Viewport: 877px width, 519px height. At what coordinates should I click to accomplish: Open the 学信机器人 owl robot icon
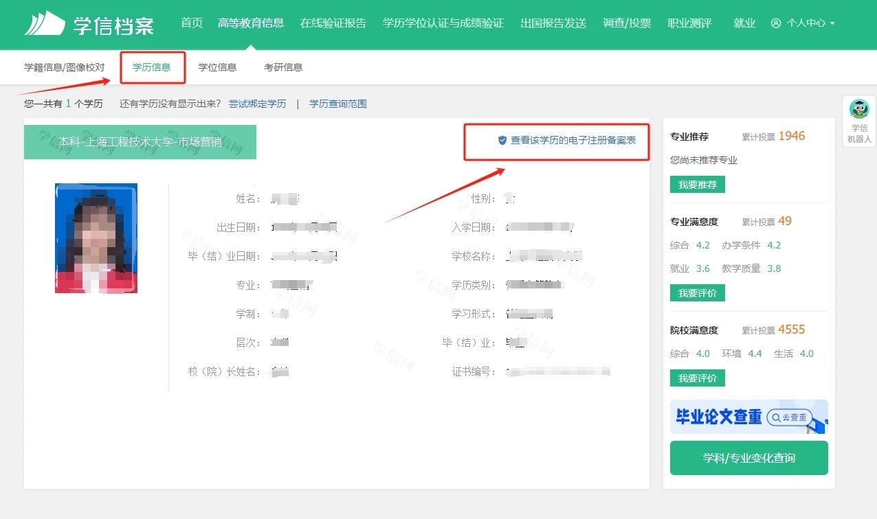pyautogui.click(x=859, y=108)
